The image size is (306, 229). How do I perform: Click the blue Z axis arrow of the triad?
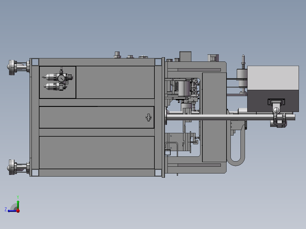[12, 211]
